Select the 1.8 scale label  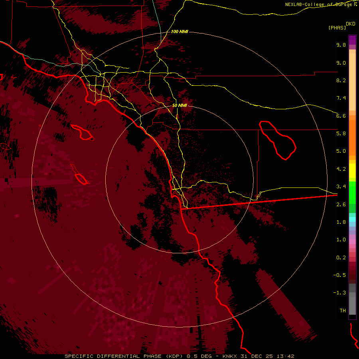coord(341,222)
